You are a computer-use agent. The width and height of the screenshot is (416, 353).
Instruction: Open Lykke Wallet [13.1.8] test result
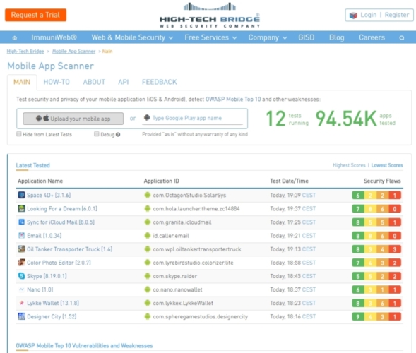point(53,303)
